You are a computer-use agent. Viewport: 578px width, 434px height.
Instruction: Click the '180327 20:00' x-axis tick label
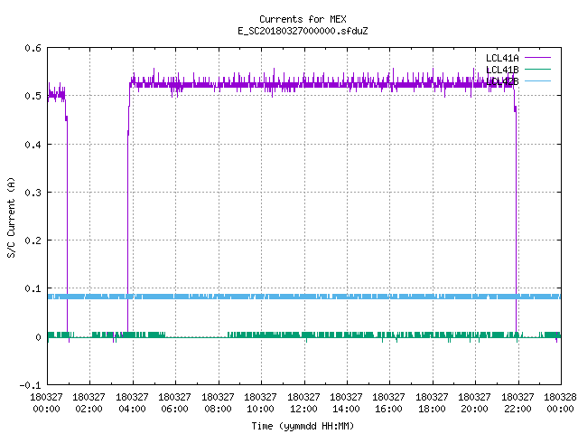tap(474, 402)
